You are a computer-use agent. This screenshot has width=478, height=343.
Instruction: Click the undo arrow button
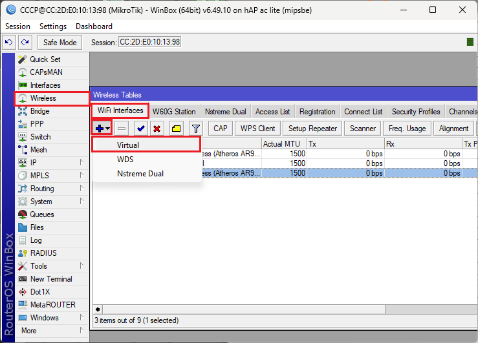[9, 42]
